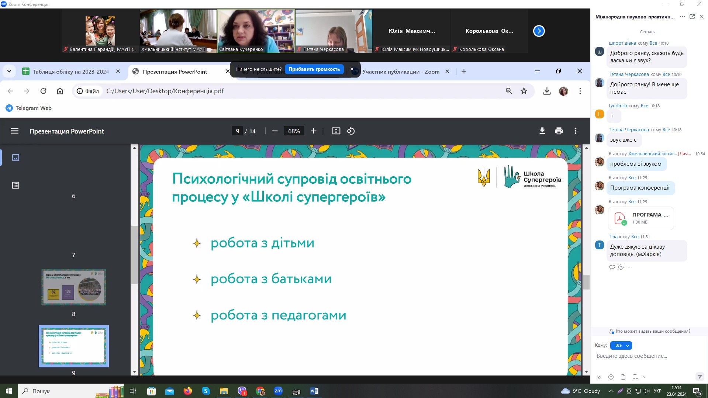Open the 'Все' recipient dropdown
708x398 pixels.
click(621, 346)
